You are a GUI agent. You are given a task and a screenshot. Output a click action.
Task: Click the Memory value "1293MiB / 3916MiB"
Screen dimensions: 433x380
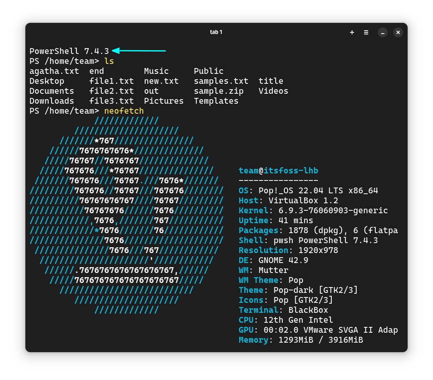(x=320, y=340)
